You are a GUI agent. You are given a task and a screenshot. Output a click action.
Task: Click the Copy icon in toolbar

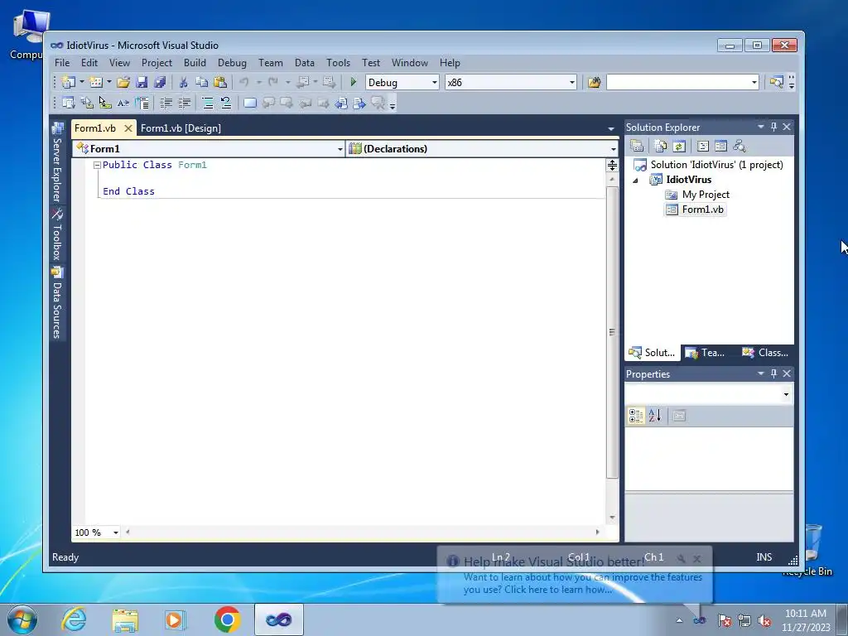pos(202,82)
